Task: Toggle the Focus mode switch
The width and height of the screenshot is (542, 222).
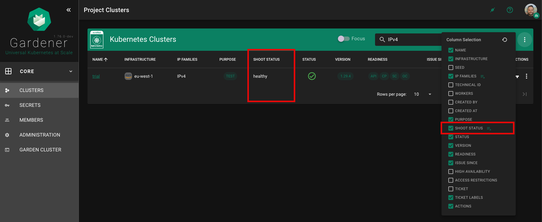Action: point(344,39)
